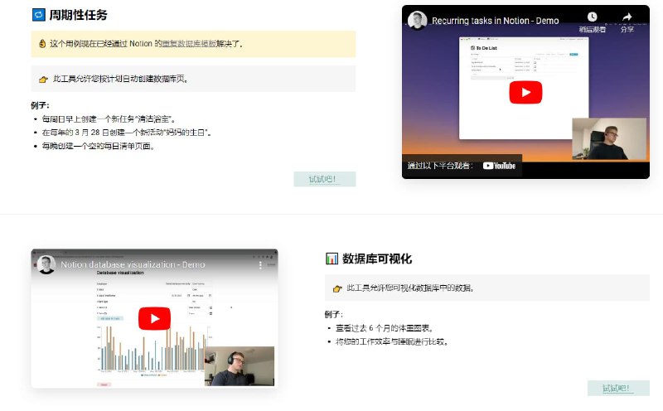The image size is (663, 411).
Task: Click the 周期性任务 heading
Action: click(78, 15)
